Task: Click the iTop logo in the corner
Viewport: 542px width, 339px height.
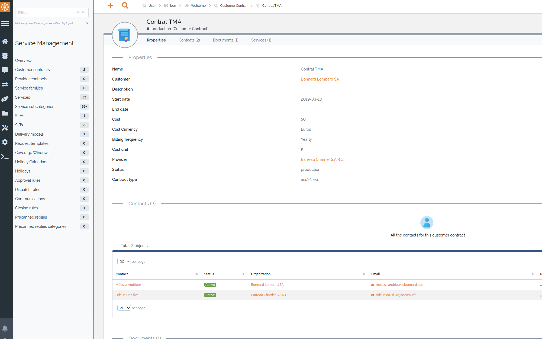Action: (x=5, y=7)
